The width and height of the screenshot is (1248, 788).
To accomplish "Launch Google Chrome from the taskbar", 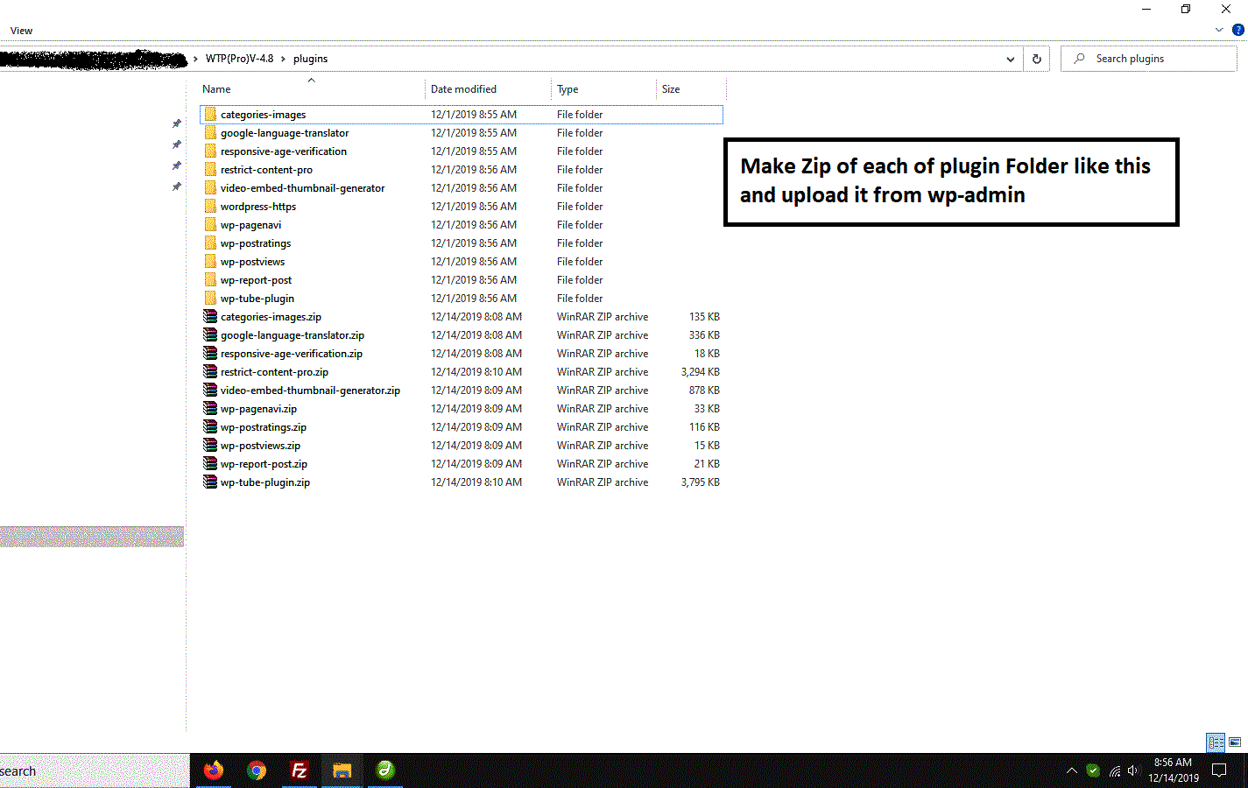I will 256,770.
